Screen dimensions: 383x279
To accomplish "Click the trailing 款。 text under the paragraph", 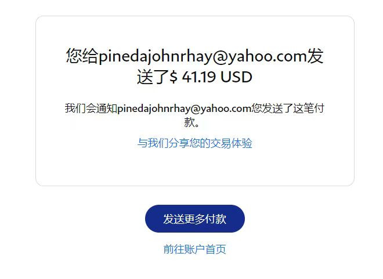I will coord(192,122).
